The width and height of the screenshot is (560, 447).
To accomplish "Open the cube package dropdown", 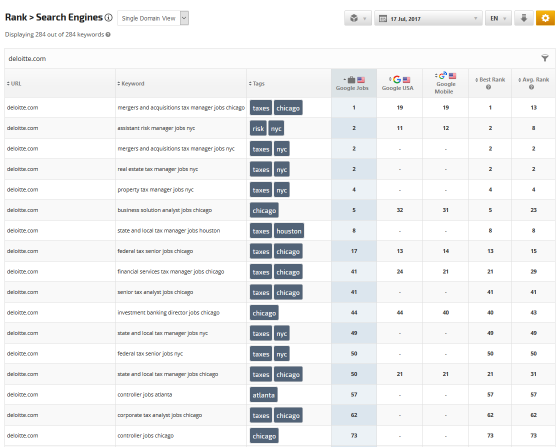I will 358,18.
